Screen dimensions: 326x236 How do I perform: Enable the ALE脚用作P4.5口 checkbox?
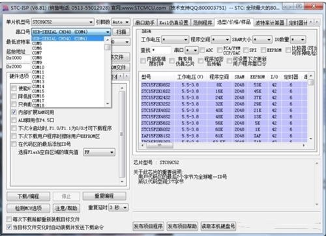(x=14, y=120)
